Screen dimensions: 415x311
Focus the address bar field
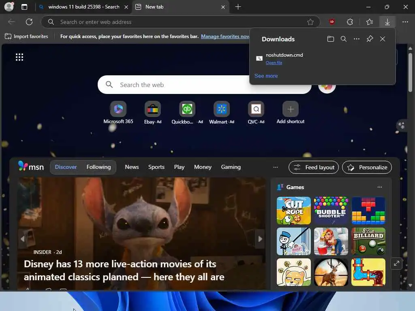pyautogui.click(x=180, y=22)
